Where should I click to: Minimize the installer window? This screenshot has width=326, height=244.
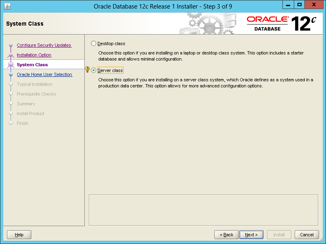[288, 4]
